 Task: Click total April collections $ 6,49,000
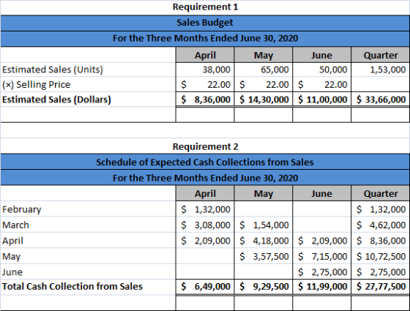point(205,287)
